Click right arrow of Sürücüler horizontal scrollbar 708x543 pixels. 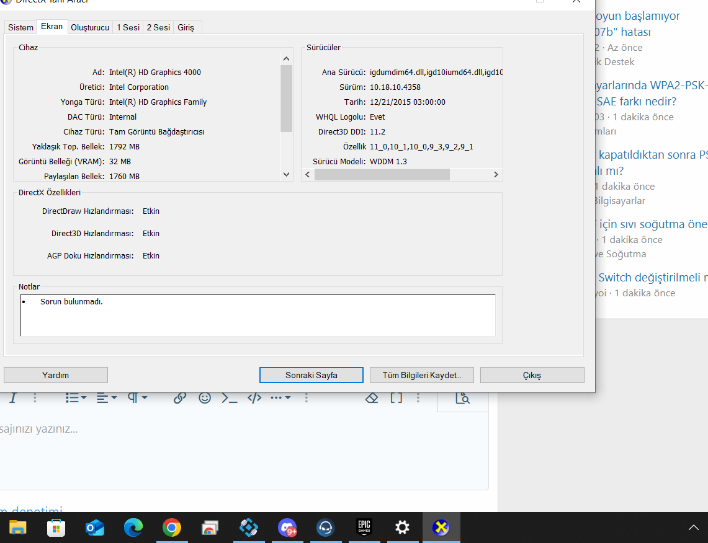(496, 175)
